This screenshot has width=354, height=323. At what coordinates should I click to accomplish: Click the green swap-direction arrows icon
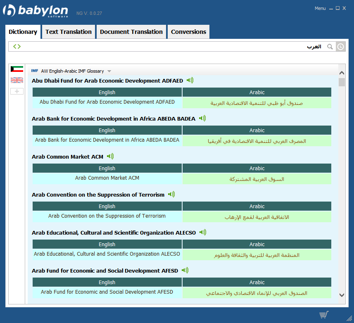pyautogui.click(x=17, y=47)
